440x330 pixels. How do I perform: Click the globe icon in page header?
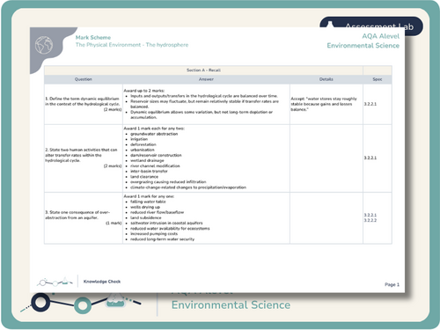click(44, 45)
